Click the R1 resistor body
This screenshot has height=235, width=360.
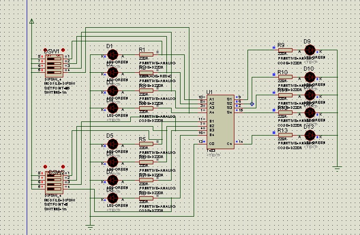click(147, 54)
